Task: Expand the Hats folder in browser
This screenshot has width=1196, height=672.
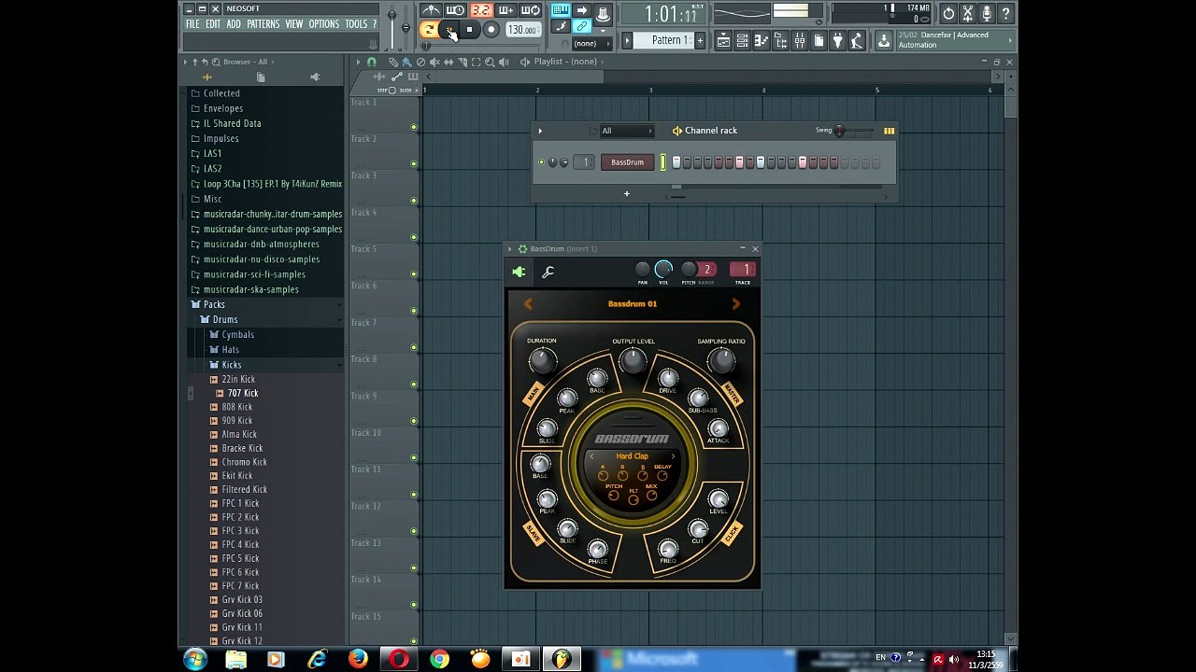Action: click(230, 349)
